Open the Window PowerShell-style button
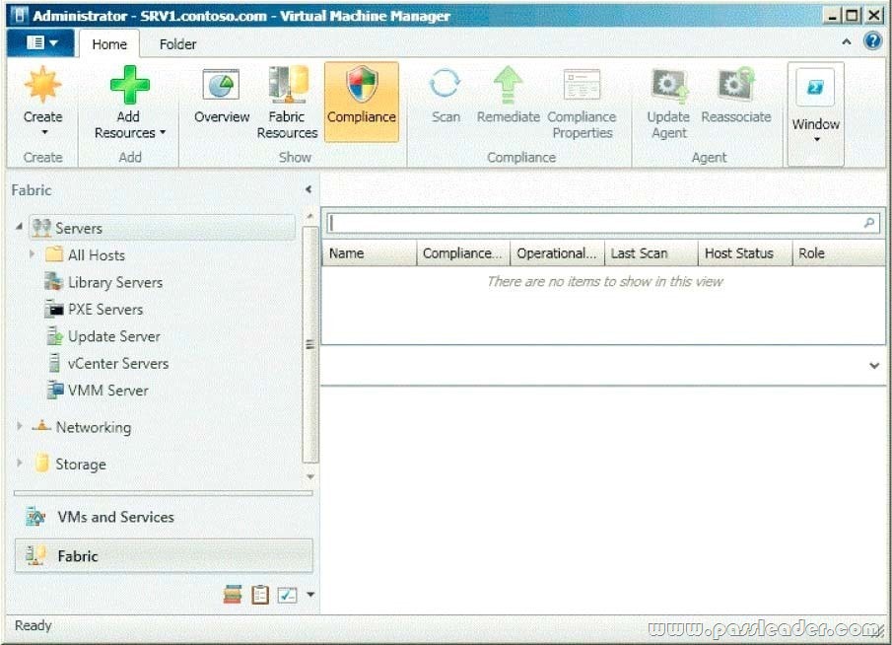 [x=815, y=88]
